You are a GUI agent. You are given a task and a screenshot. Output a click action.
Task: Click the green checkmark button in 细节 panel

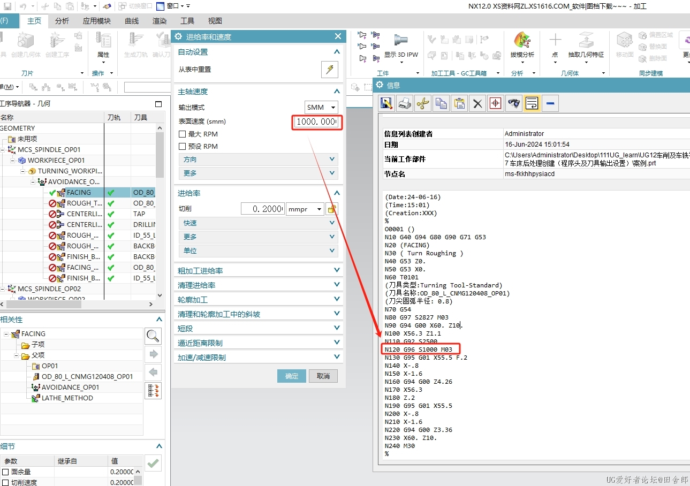coord(153,463)
